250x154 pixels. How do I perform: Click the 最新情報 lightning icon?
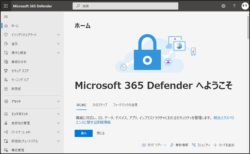tap(172, 145)
